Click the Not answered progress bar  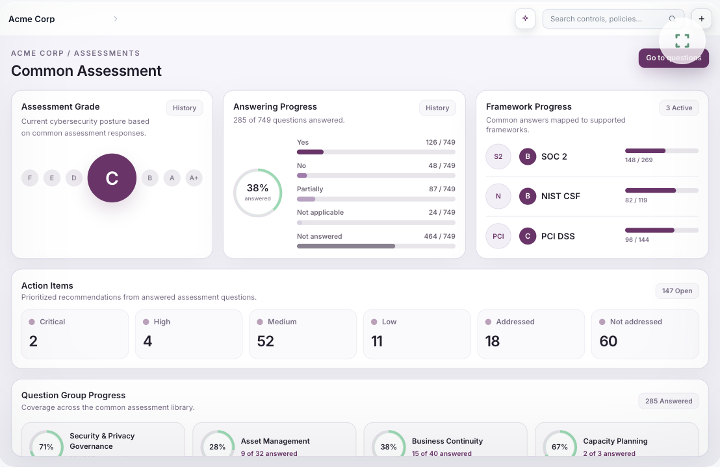[x=376, y=246]
